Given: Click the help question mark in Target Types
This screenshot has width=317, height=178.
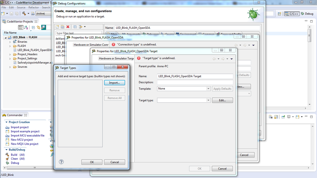Looking at the screenshot, I should 61,162.
